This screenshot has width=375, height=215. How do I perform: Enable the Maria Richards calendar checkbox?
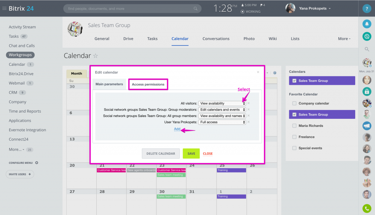coord(294,126)
